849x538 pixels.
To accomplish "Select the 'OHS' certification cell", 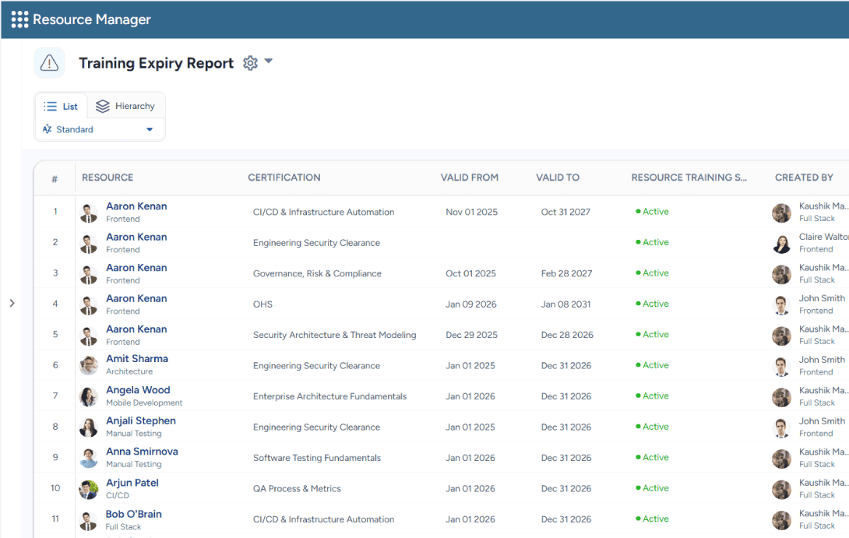I will (x=262, y=304).
